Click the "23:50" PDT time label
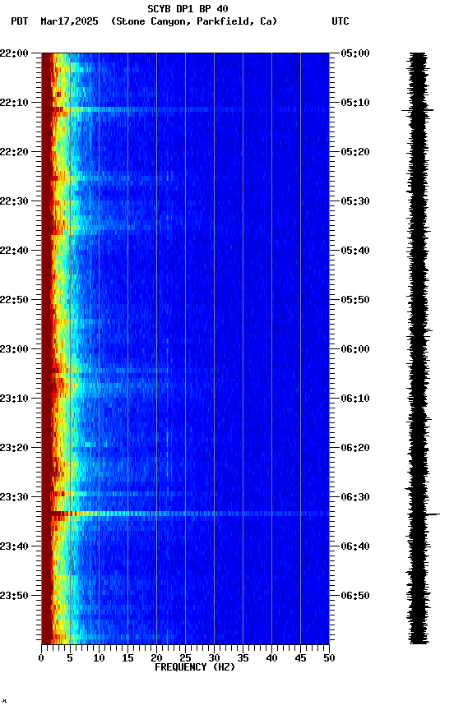The image size is (454, 710). 14,596
